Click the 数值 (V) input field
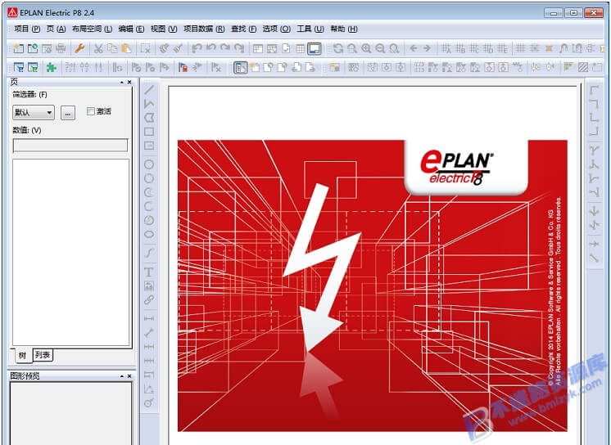611x445 pixels. tap(70, 146)
